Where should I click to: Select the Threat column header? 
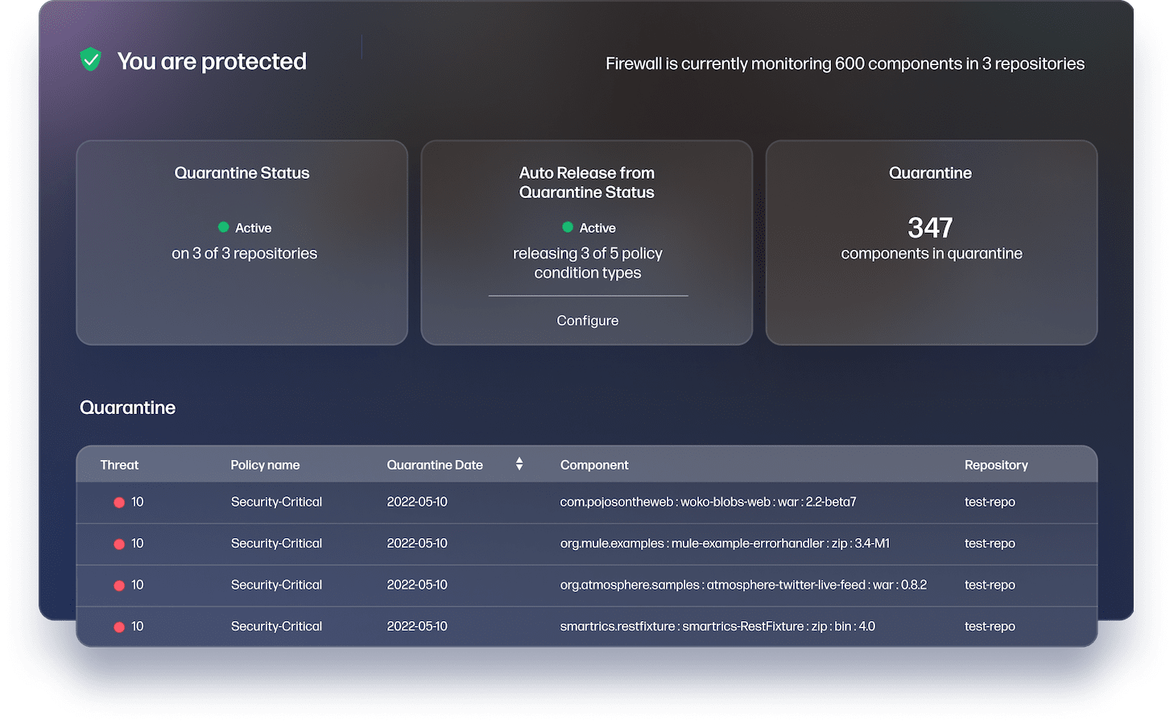click(x=119, y=465)
